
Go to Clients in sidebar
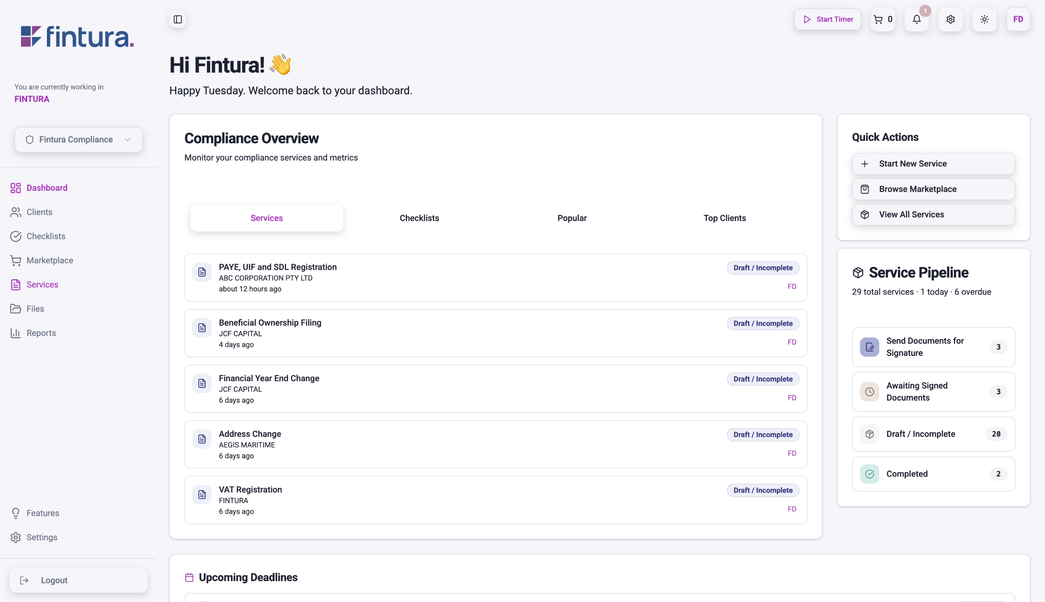coord(39,212)
